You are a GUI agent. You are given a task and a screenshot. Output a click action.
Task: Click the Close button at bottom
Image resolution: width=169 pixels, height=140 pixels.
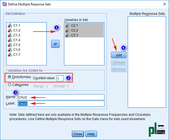click(78, 134)
